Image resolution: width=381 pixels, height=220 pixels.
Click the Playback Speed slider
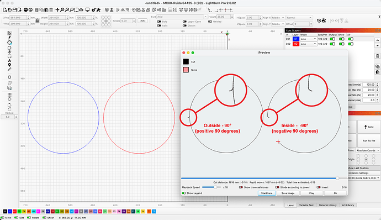click(x=211, y=187)
